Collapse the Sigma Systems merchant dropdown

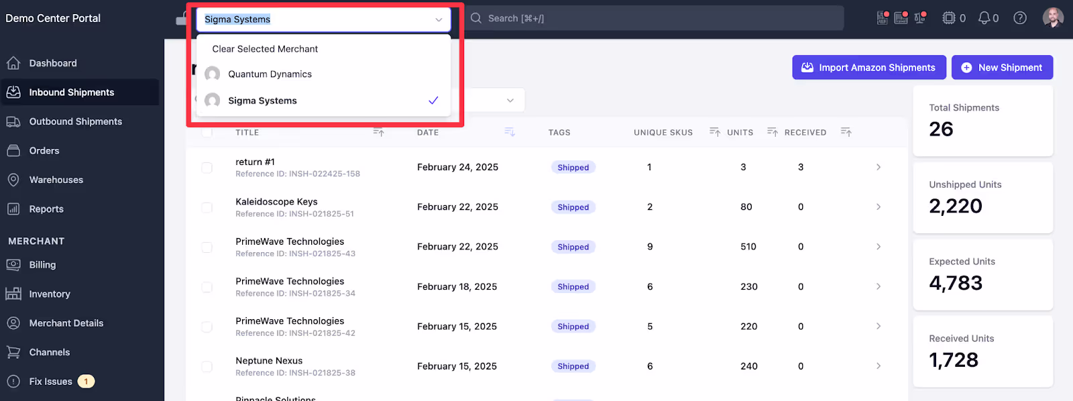(439, 19)
